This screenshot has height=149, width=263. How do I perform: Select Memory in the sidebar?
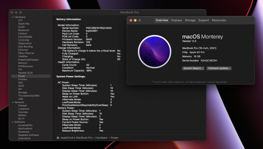click(23, 63)
